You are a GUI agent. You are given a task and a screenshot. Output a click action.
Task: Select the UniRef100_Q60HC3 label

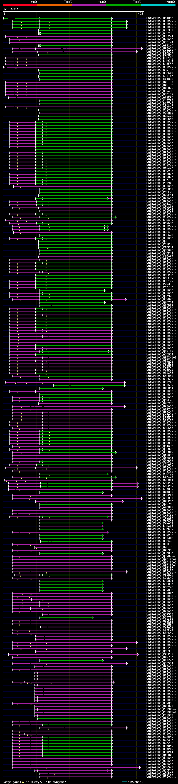pos(160,363)
